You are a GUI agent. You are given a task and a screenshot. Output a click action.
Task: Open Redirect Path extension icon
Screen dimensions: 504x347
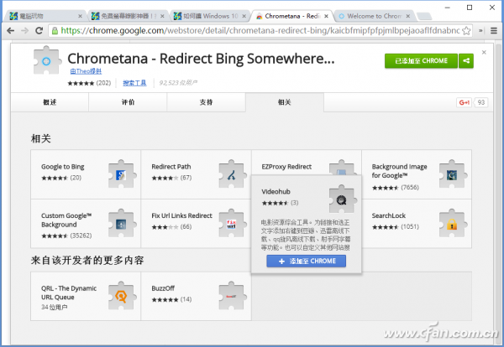click(233, 174)
